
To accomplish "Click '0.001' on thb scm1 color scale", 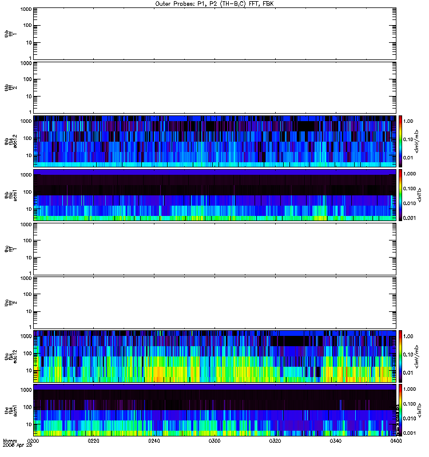I will point(409,218).
